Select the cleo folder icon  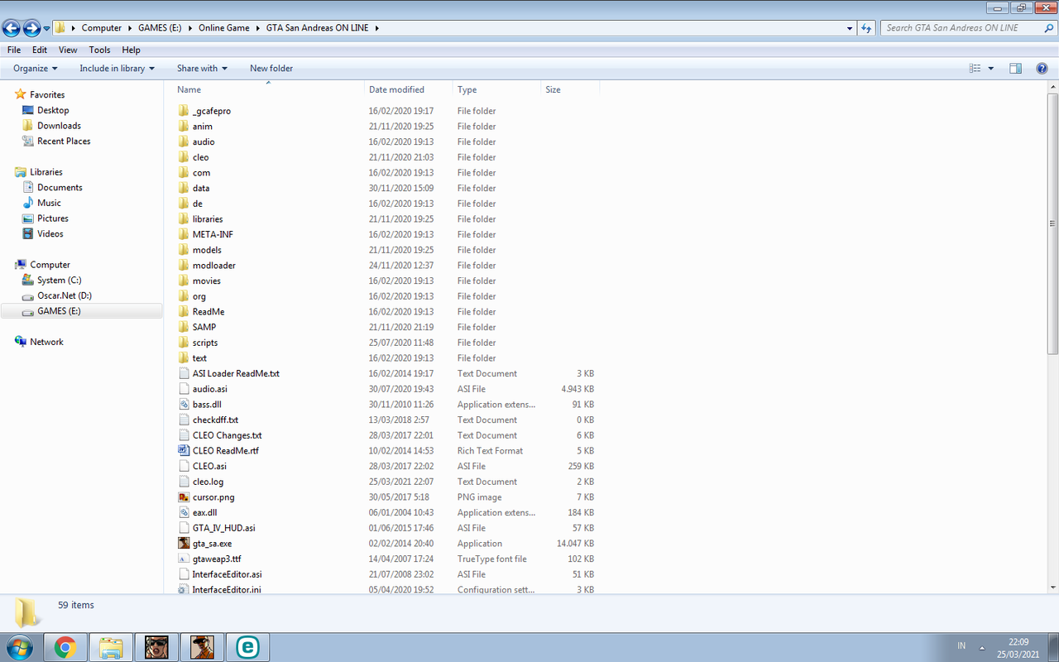[x=184, y=157]
